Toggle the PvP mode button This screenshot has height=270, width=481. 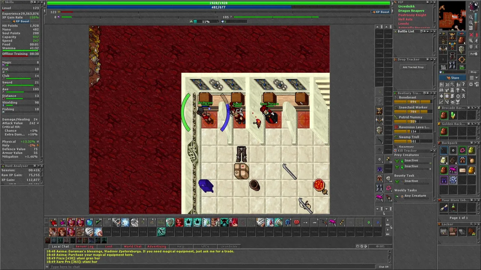click(474, 54)
